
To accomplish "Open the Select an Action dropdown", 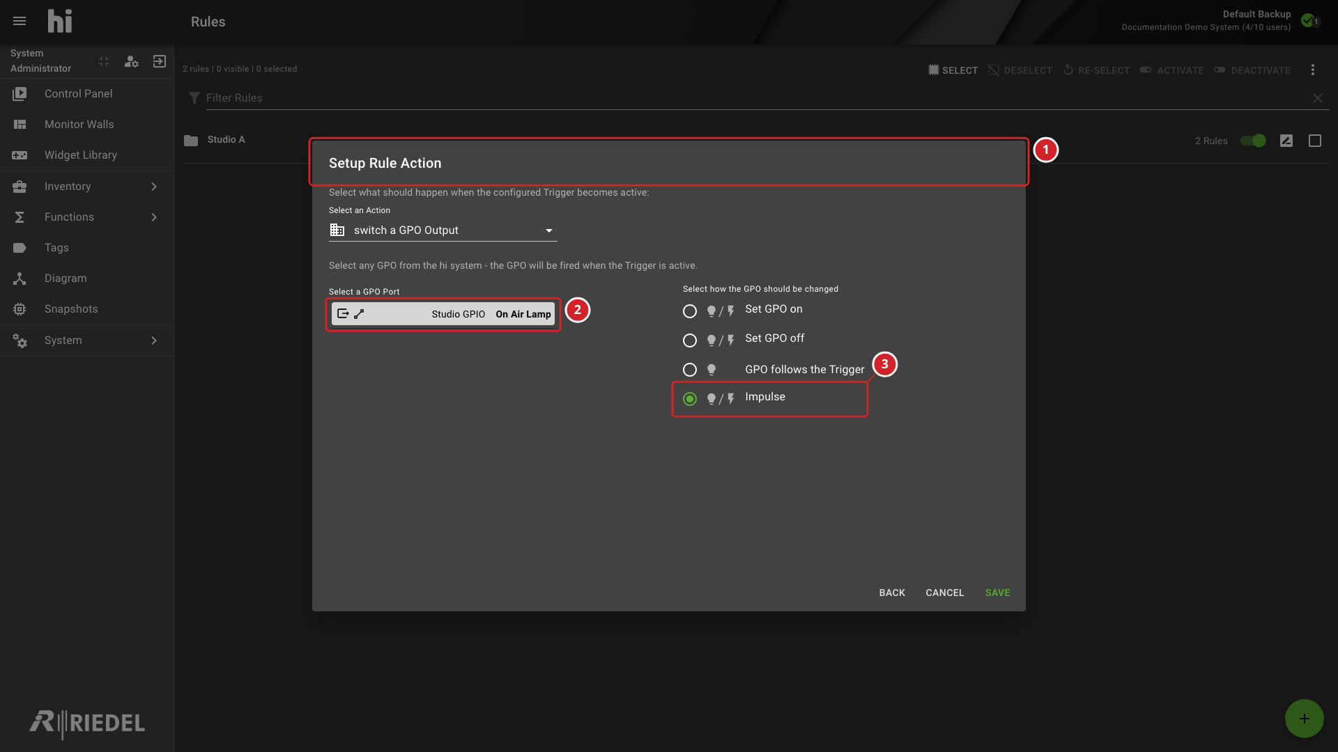I will 443,230.
